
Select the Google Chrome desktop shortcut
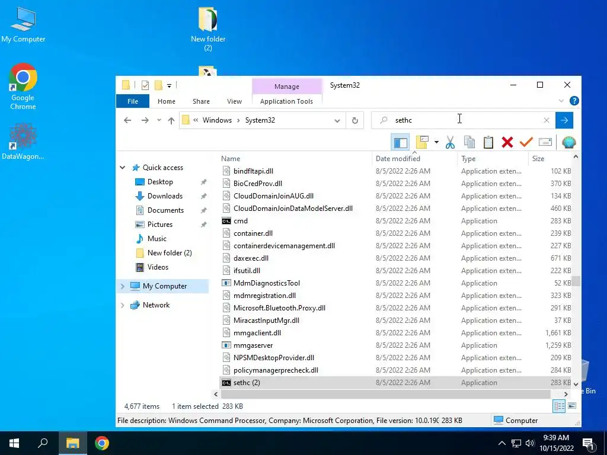point(23,86)
